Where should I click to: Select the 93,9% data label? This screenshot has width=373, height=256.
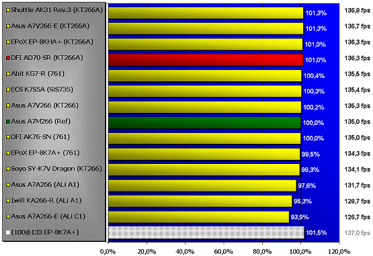300,217
